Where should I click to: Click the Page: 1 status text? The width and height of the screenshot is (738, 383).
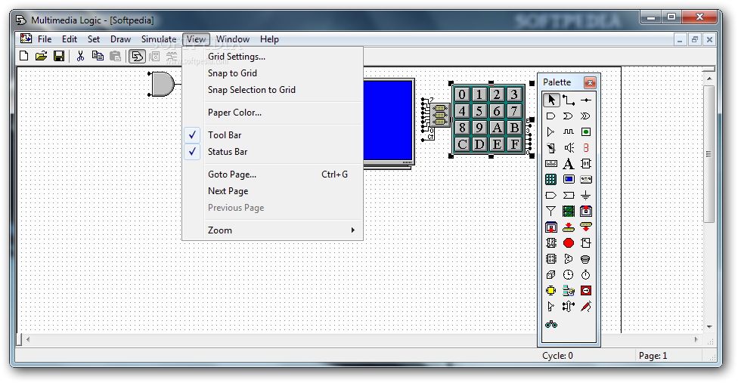click(653, 356)
